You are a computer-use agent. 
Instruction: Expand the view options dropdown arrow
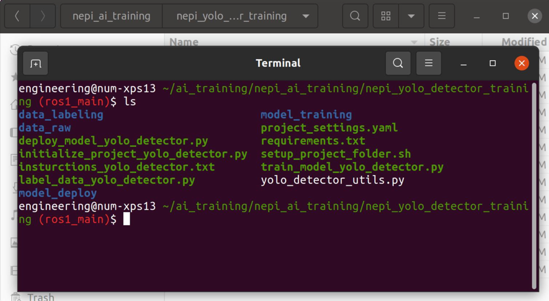coord(411,16)
